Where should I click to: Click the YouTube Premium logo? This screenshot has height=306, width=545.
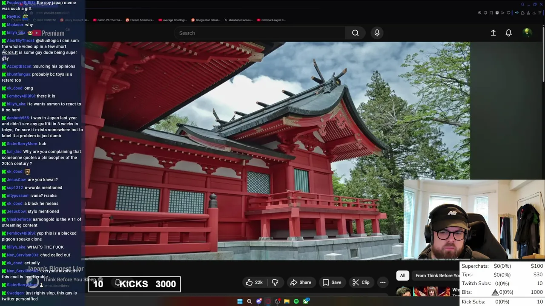49,33
